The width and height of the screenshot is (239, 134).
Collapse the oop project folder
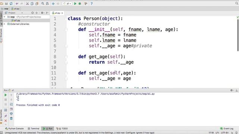(x=4, y=17)
